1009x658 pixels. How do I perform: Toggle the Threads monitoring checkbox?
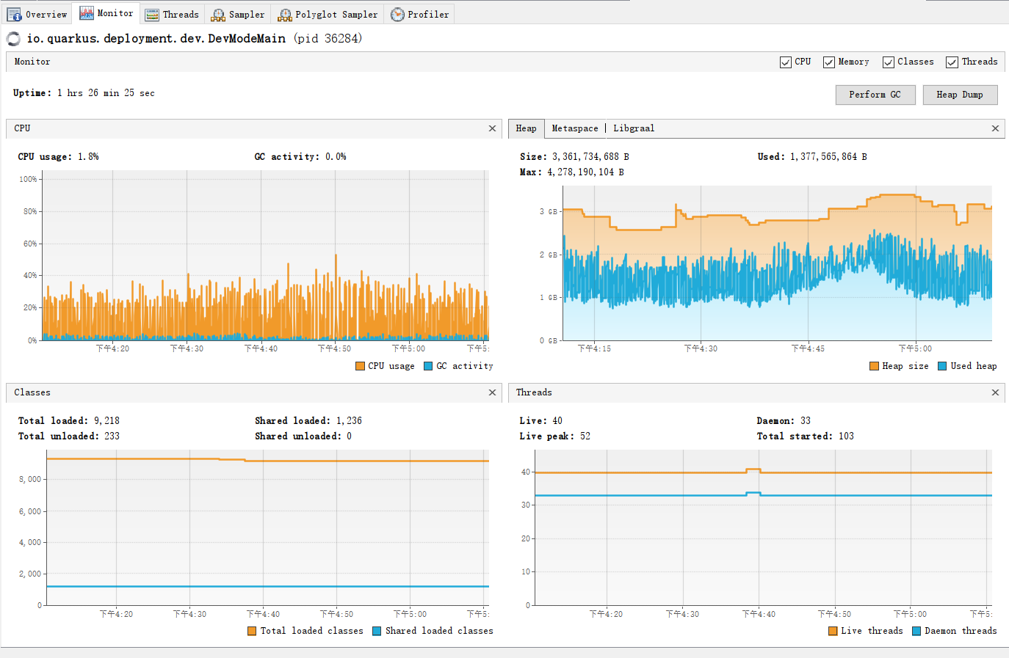952,62
